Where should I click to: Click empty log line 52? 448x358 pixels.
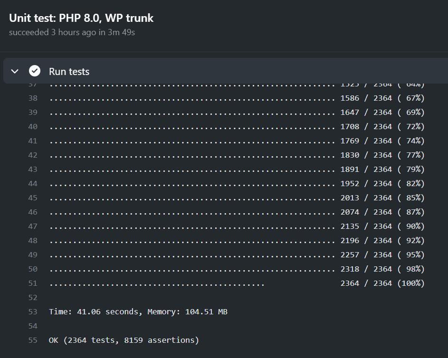click(143, 297)
